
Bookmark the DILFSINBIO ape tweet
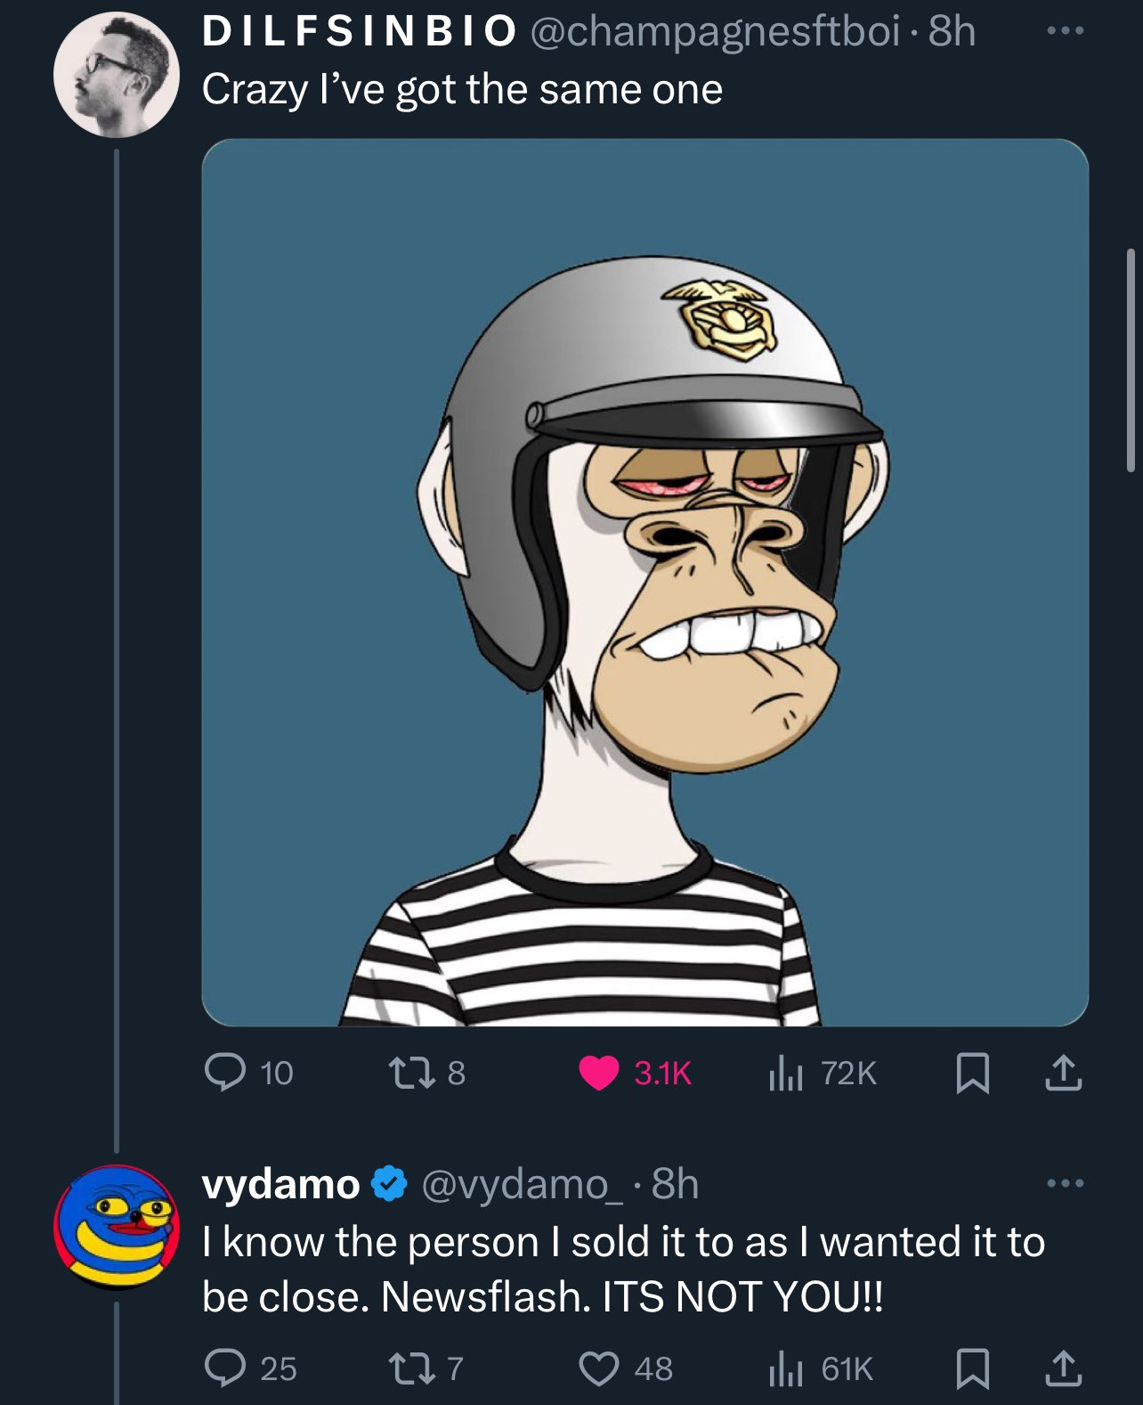pos(972,1073)
